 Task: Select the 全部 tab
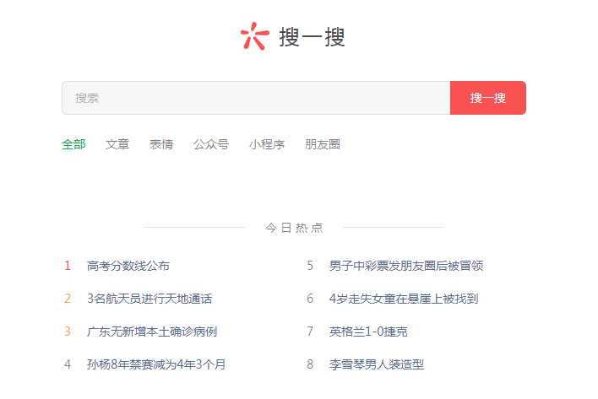(x=73, y=144)
